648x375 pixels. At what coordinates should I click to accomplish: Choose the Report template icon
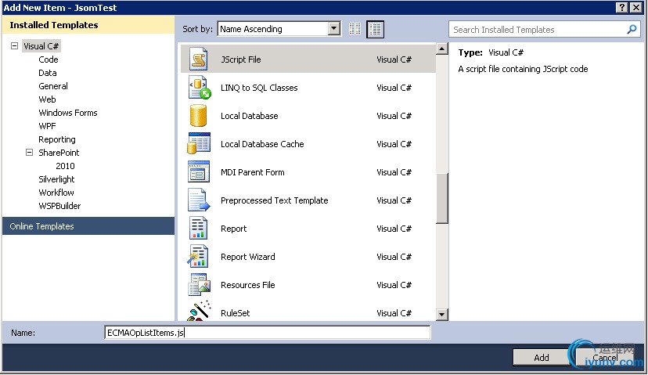tap(198, 229)
